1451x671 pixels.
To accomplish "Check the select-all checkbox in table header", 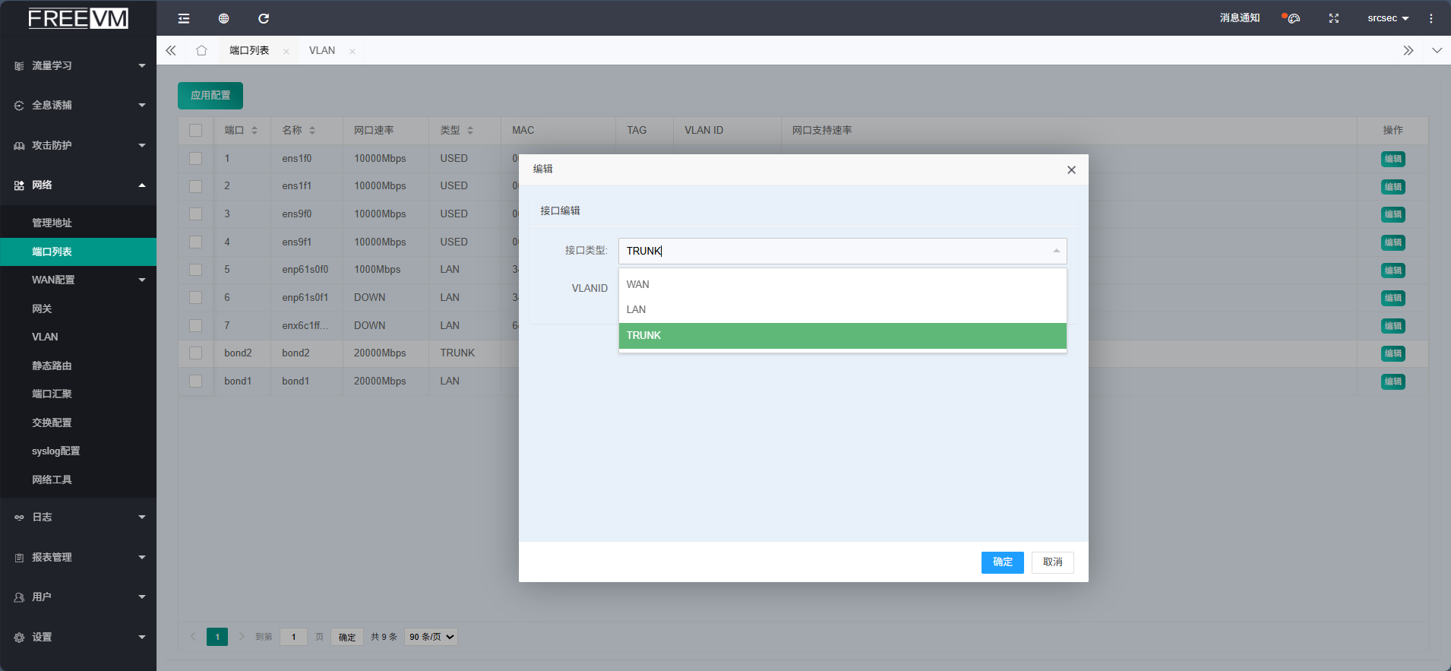I will click(196, 130).
